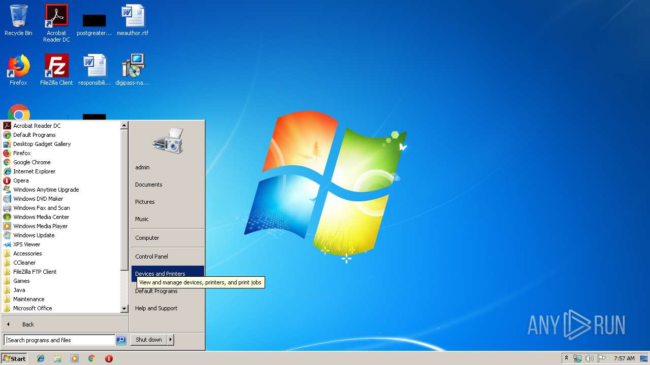650x365 pixels.
Task: Open Action Center flag icon
Action: 601,358
